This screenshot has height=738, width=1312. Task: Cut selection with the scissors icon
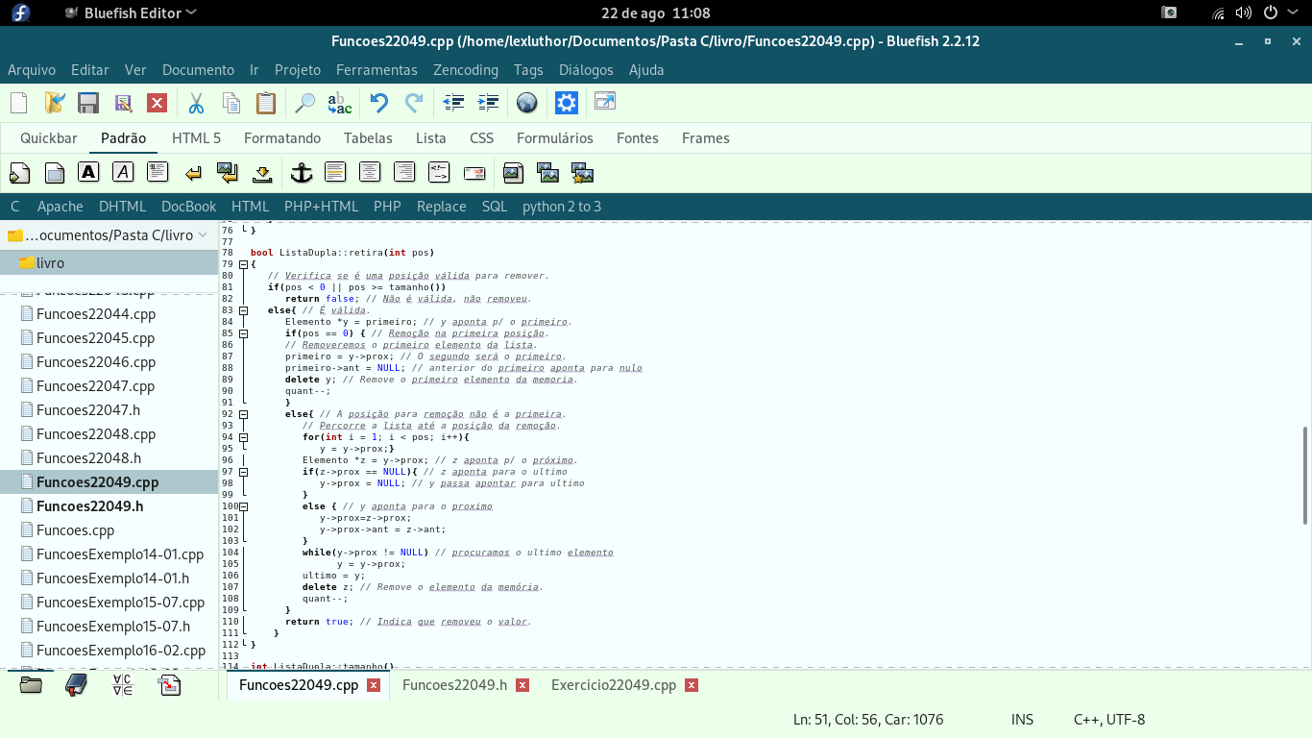196,103
